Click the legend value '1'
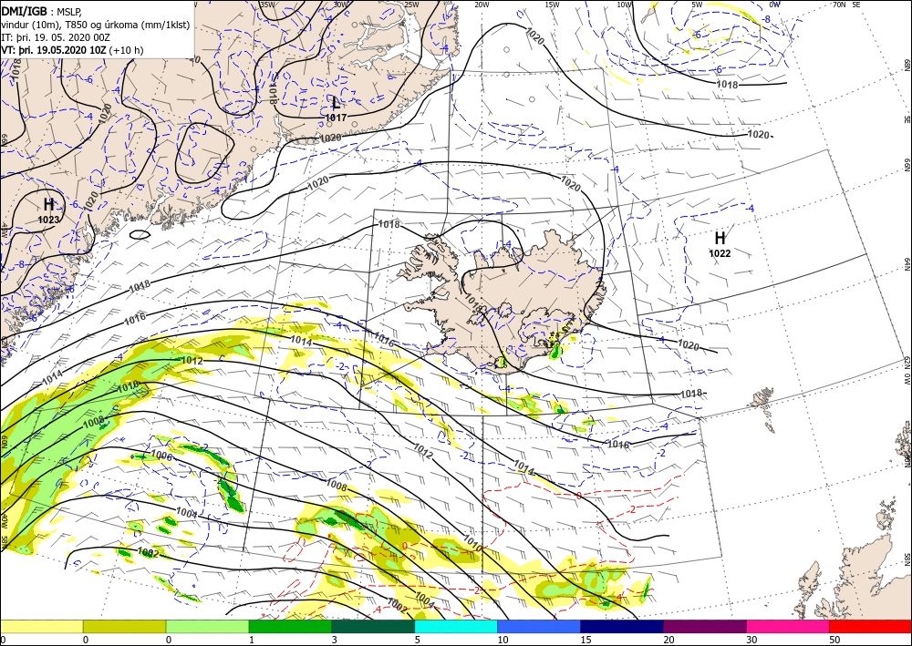The width and height of the screenshot is (912, 646). click(252, 640)
